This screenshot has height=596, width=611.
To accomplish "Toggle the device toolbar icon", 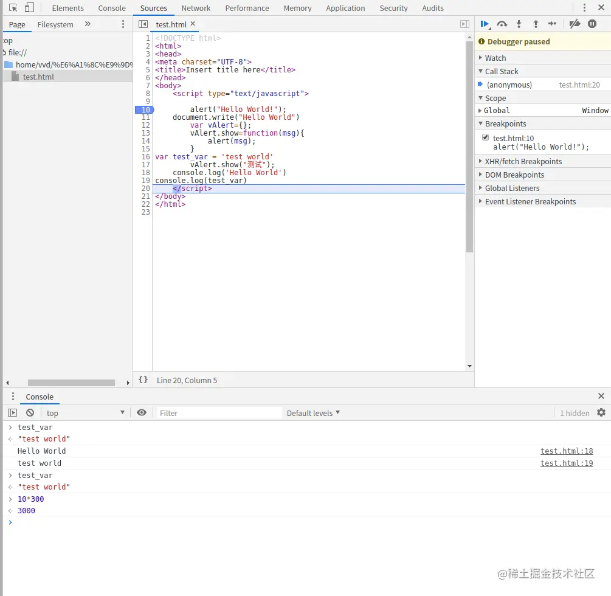I will tap(29, 8).
